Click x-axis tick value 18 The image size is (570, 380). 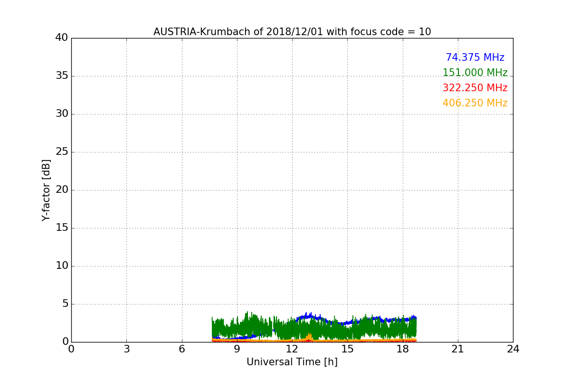coord(403,349)
